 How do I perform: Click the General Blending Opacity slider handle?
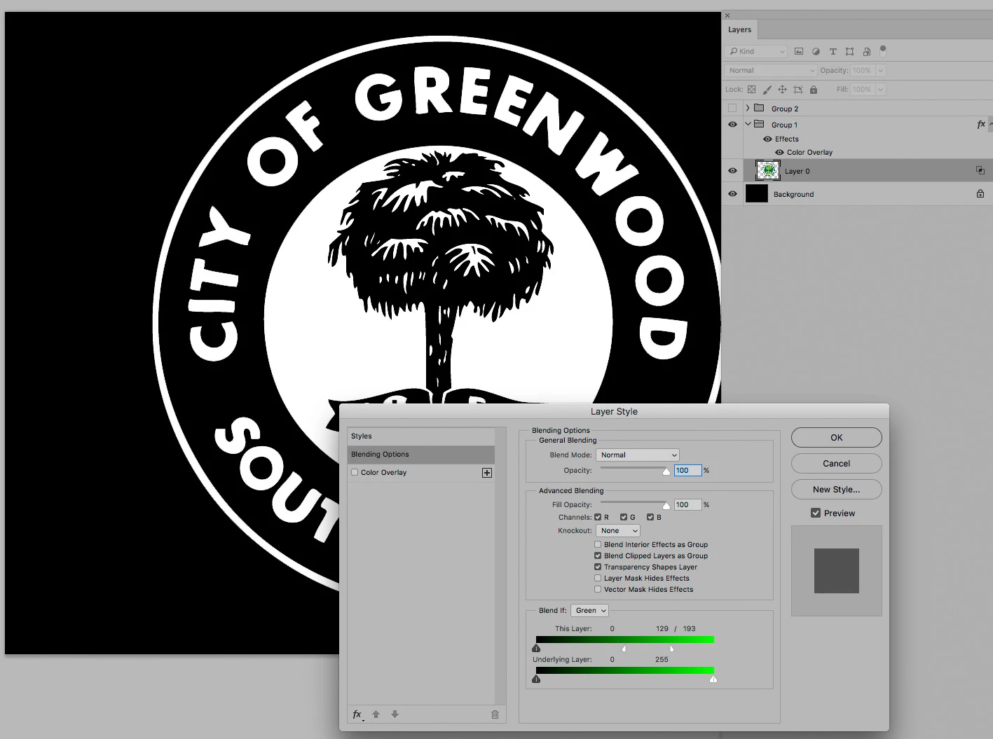tap(666, 471)
